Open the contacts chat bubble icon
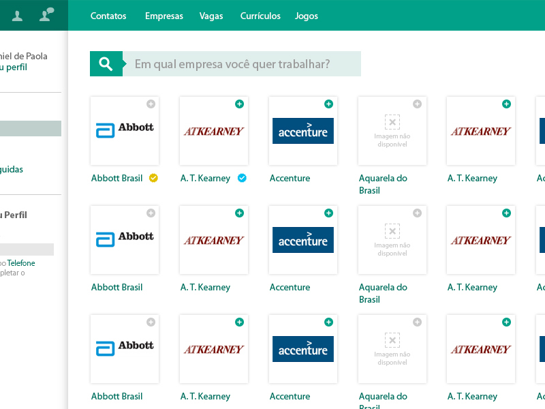This screenshot has width=545, height=409. click(x=46, y=14)
